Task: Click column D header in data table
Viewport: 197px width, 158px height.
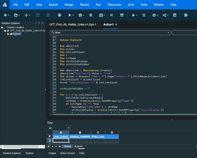Action: click(112, 133)
